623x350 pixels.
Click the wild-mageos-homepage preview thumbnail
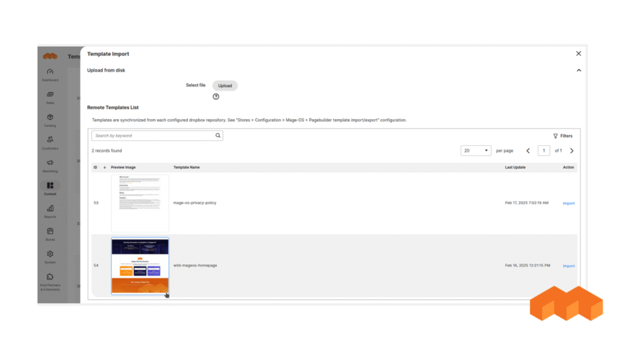140,266
